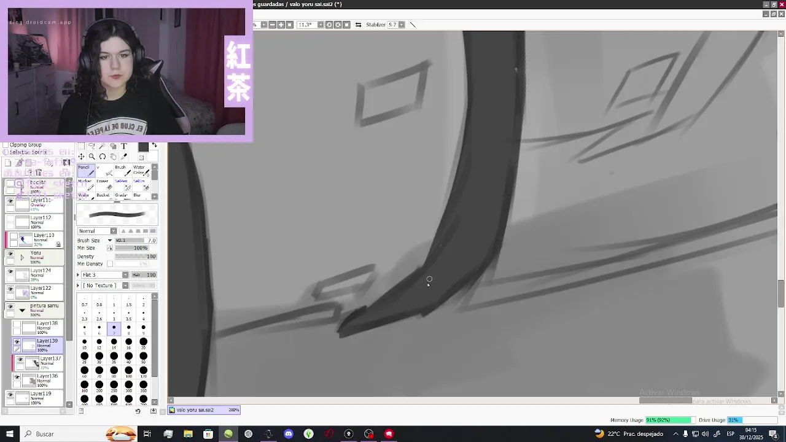786x442 pixels.
Task: Choose the Brush tool preset
Action: point(123,171)
